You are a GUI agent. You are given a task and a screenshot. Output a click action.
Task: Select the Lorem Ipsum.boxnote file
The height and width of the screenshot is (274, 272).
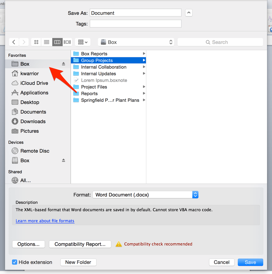pyautogui.click(x=104, y=80)
